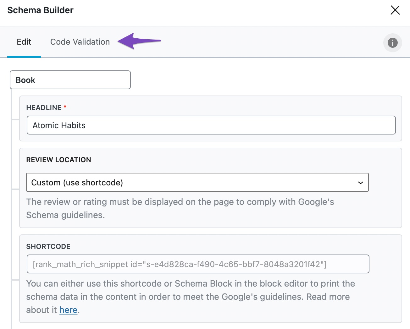The height and width of the screenshot is (329, 410).
Task: Click the Book schema type box
Action: [70, 80]
